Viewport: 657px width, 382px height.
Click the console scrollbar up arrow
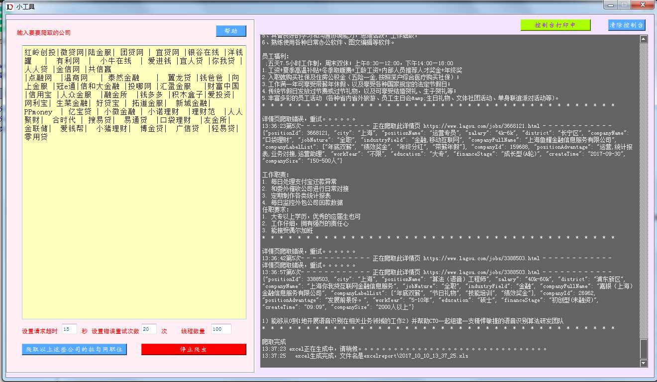pyautogui.click(x=644, y=39)
